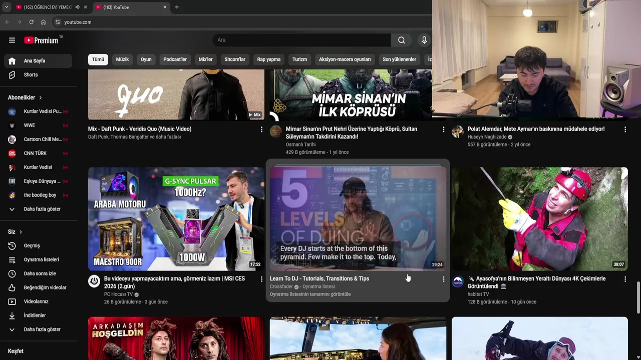Click Oynatma listesinin tamamını görüntüle link
Image resolution: width=641 pixels, height=360 pixels.
tap(310, 294)
